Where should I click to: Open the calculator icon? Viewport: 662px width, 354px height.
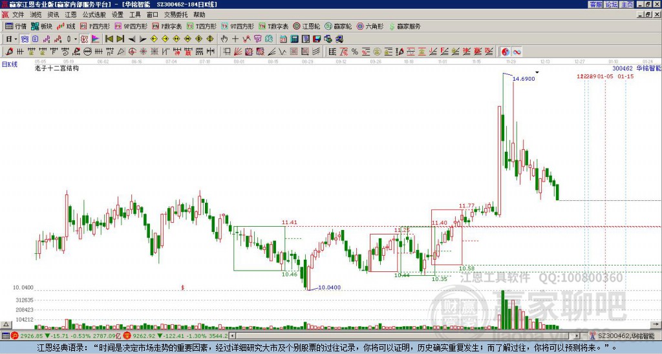(x=295, y=39)
